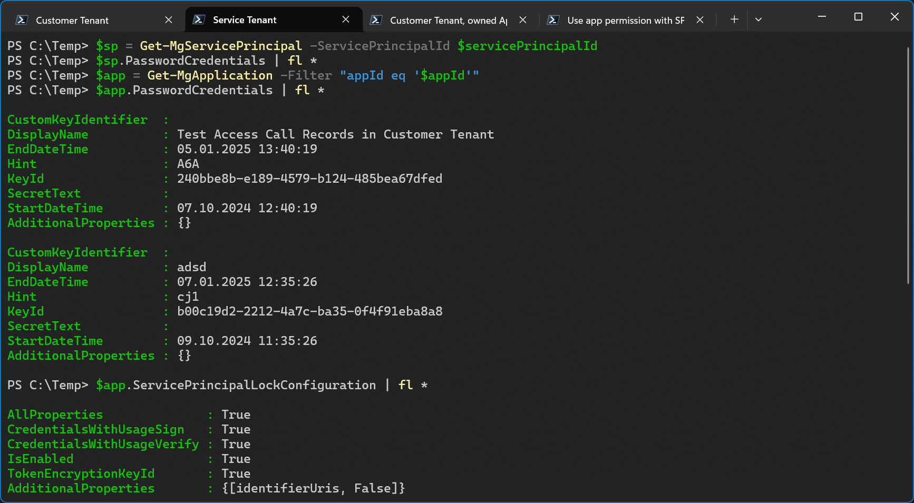The image size is (914, 503).
Task: Click the PowerShell icon on Service Tenant tab
Action: coord(198,19)
